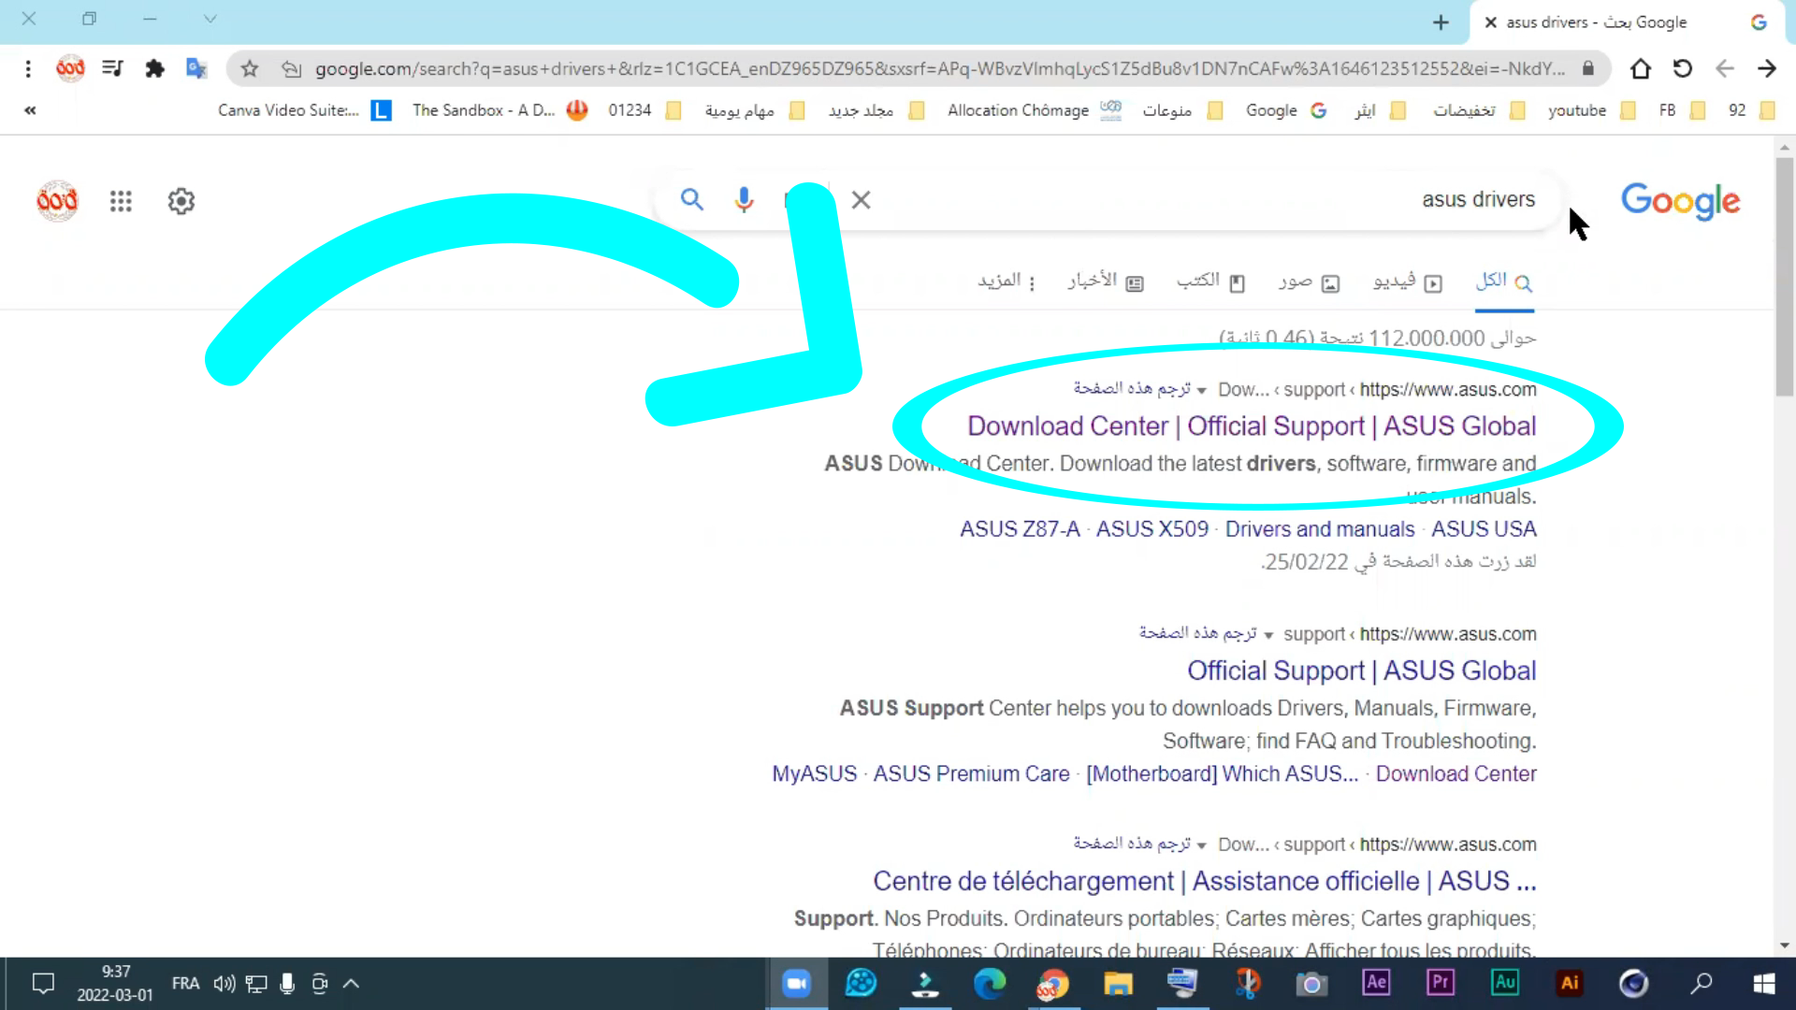Show hidden system tray icons chevron

click(x=351, y=983)
